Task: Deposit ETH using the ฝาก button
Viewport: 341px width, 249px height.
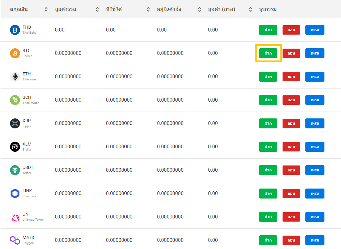Action: [x=268, y=77]
